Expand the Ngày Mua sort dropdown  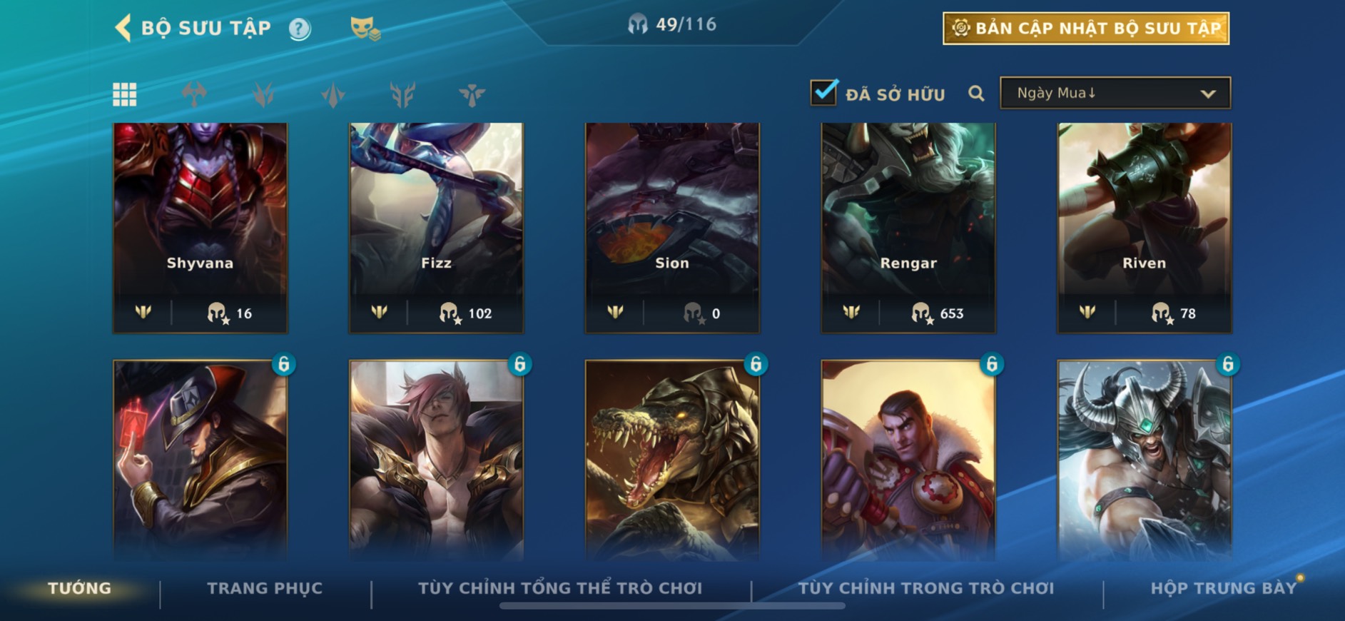click(x=1115, y=93)
